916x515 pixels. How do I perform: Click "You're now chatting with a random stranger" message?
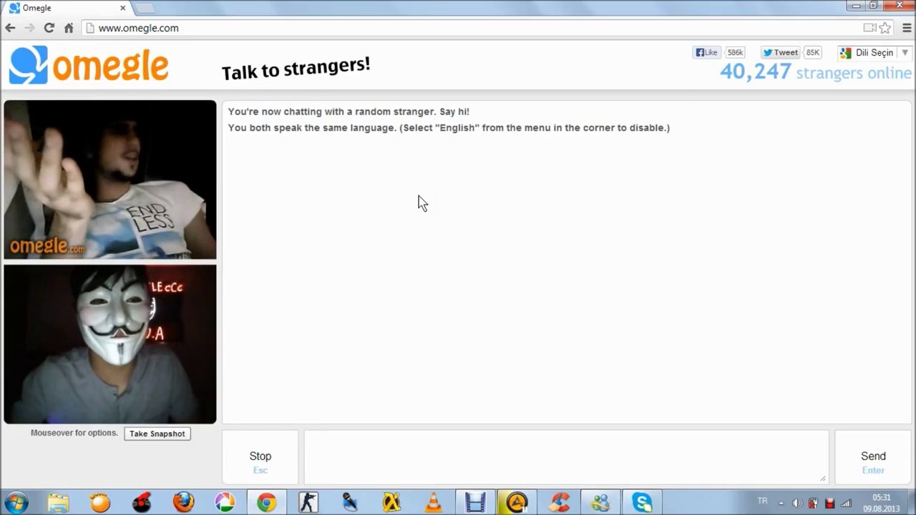point(349,112)
